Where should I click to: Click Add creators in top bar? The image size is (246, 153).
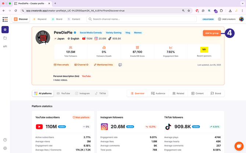[x=227, y=19]
